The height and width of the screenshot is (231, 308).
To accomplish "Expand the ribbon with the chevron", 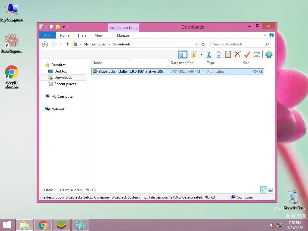I will click(265, 35).
